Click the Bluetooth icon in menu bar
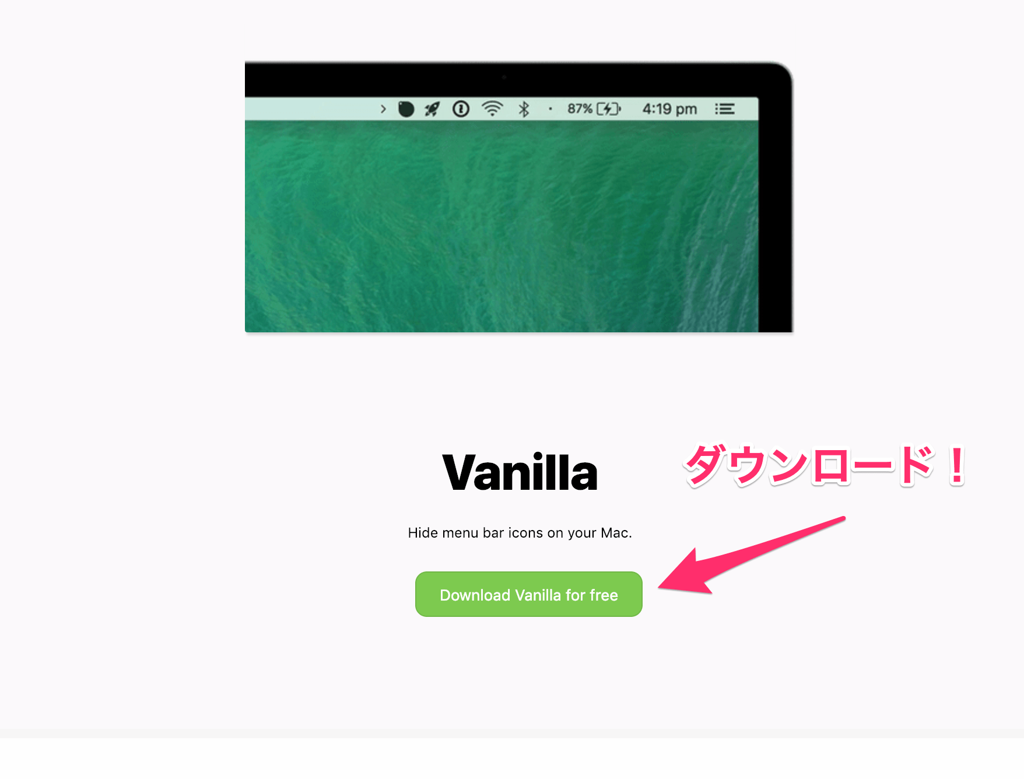This screenshot has width=1024, height=779. (x=524, y=109)
